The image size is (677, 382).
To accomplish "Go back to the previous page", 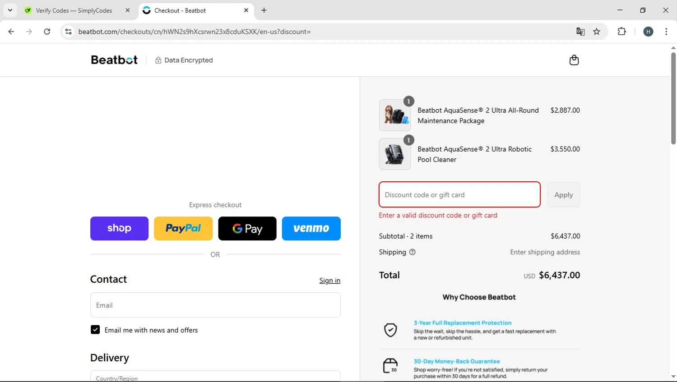I will click(11, 32).
